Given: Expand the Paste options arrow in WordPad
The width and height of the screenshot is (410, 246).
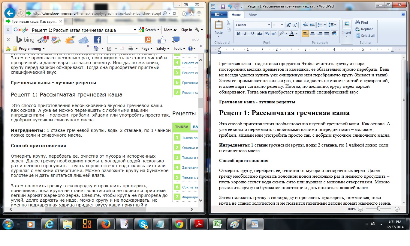Looking at the screenshot, I should pyautogui.click(x=219, y=37).
